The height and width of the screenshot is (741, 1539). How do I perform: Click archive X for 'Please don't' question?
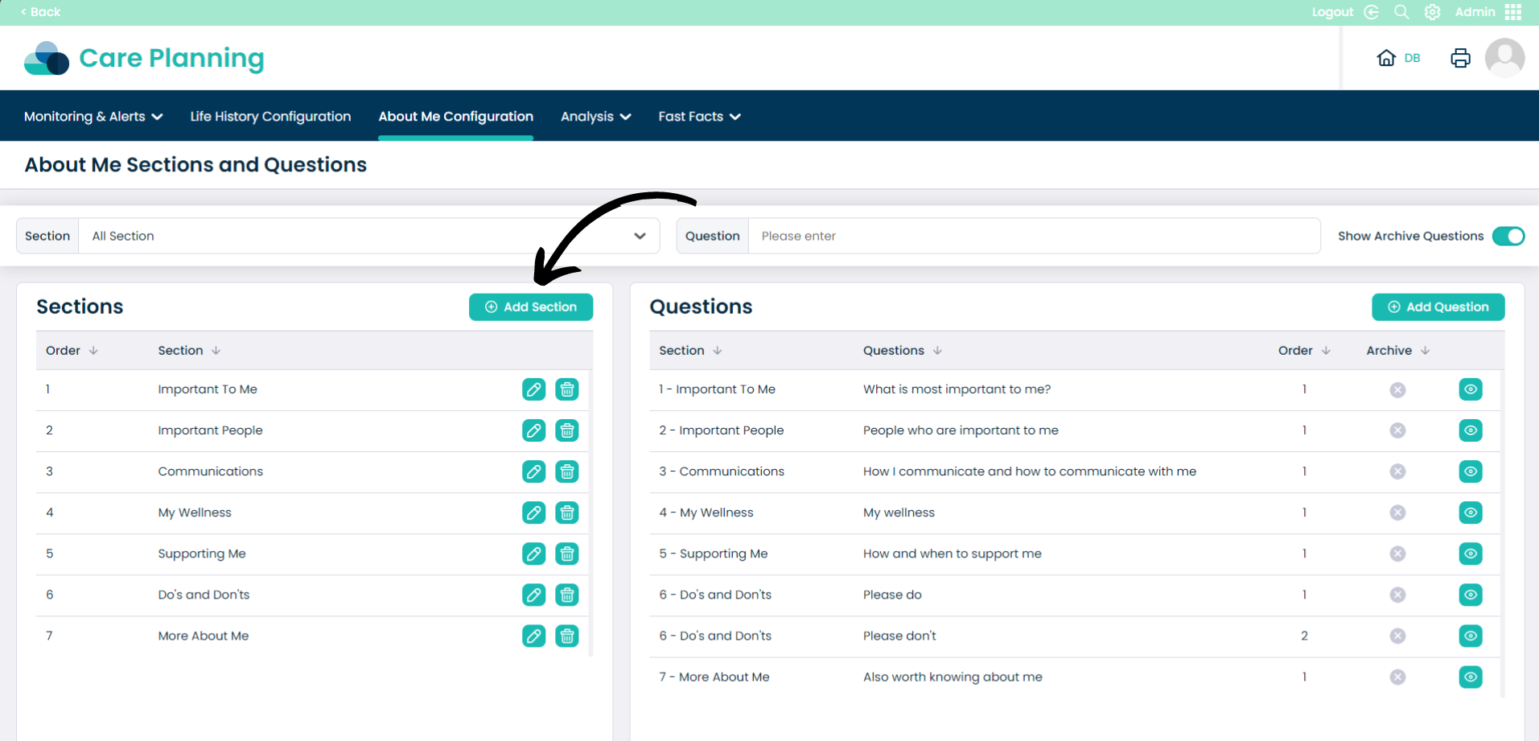point(1397,636)
